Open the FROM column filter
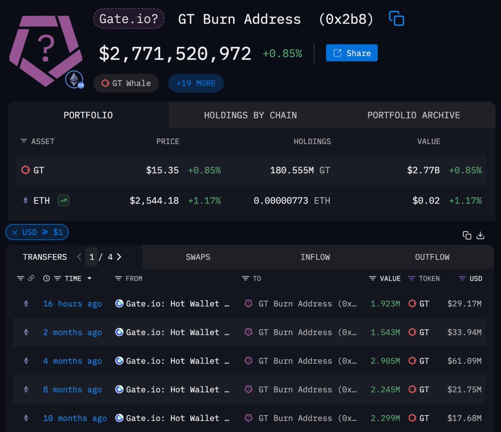Viewport: 501px width, 432px height. click(x=119, y=278)
